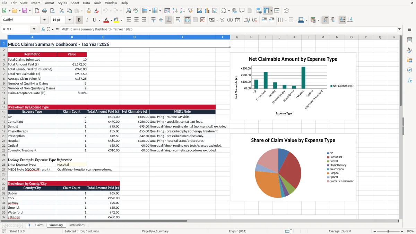This screenshot has width=416, height=234.
Task: Add Decimal Place icon
Action: [247, 20]
